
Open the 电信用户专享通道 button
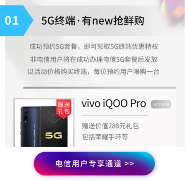click(x=94, y=164)
